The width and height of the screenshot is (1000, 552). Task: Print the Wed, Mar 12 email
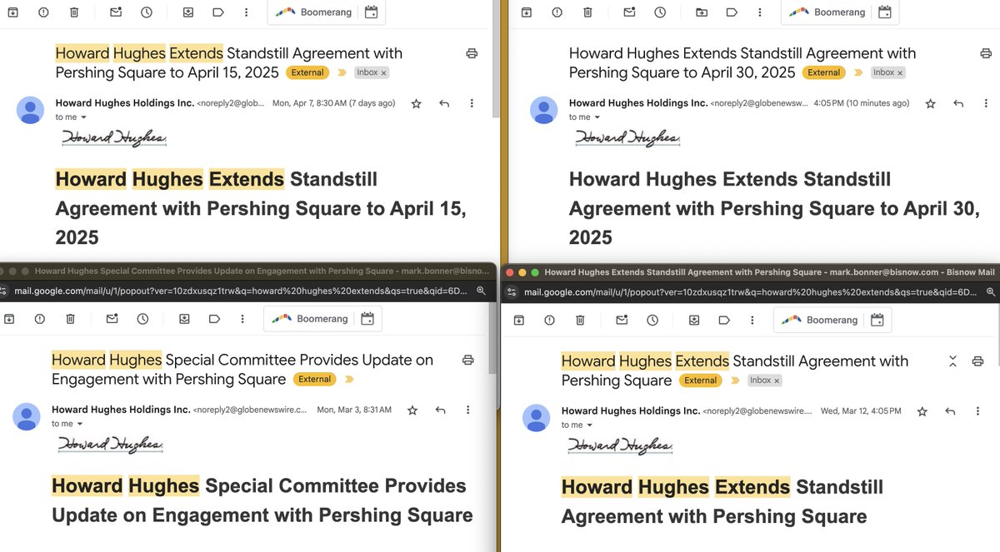[x=978, y=361]
